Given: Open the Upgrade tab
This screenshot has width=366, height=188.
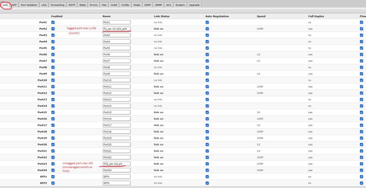Looking at the screenshot, I should tap(194, 5).
